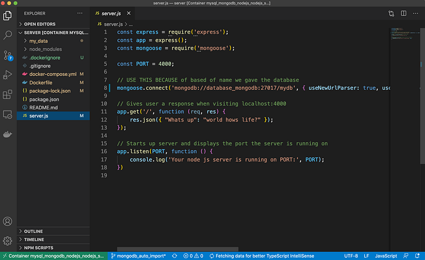425x260 pixels.
Task: Expand the Outline section
Action: click(x=33, y=231)
